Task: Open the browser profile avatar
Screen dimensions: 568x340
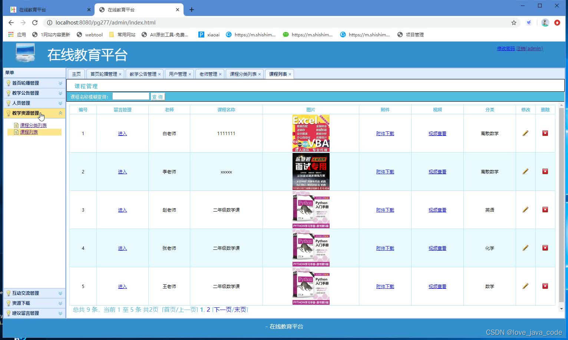Action: tap(545, 23)
